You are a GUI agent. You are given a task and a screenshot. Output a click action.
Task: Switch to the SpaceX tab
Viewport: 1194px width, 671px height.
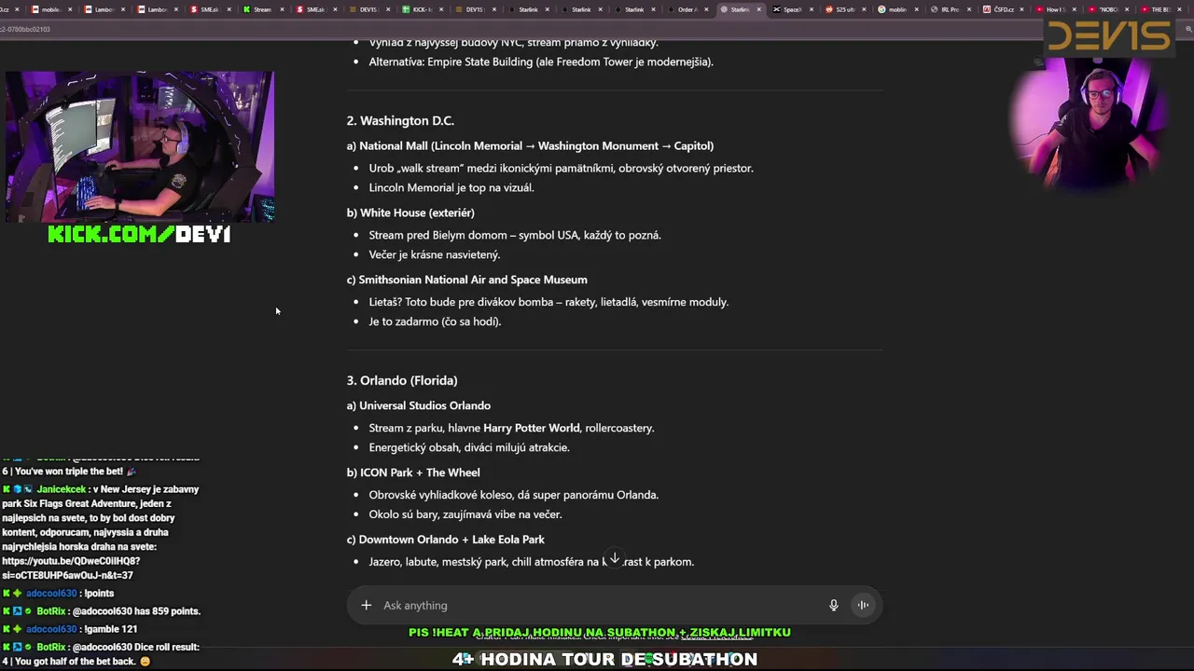pos(790,9)
